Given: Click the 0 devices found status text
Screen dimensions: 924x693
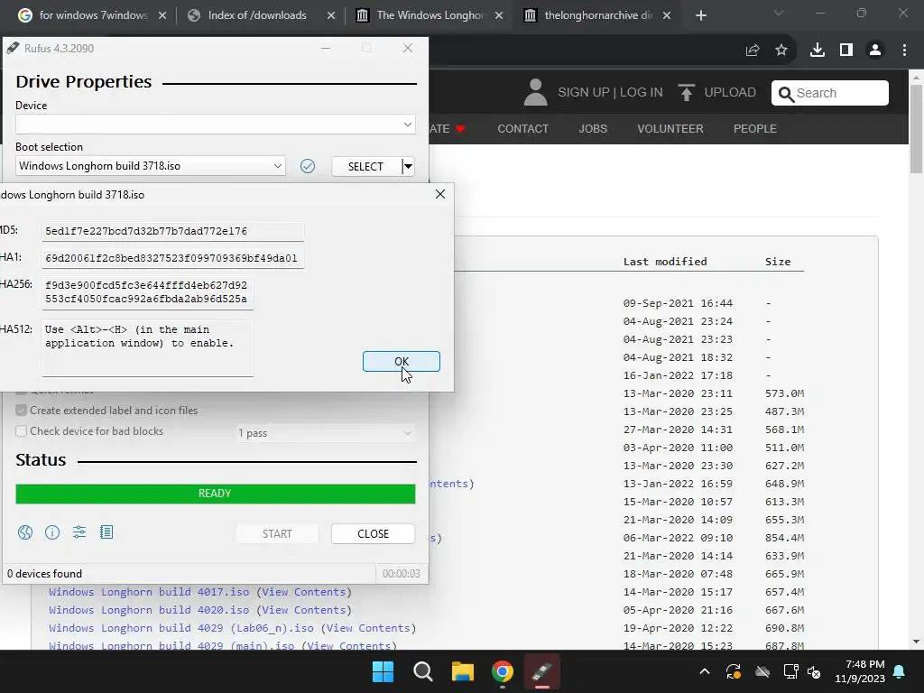Looking at the screenshot, I should (x=45, y=573).
